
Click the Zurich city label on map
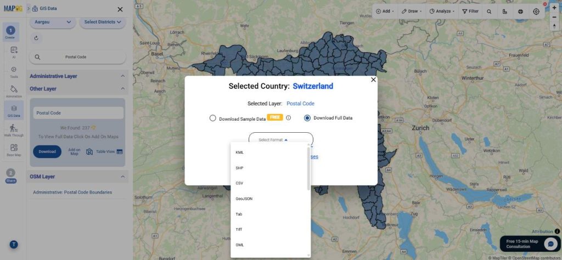(x=420, y=128)
